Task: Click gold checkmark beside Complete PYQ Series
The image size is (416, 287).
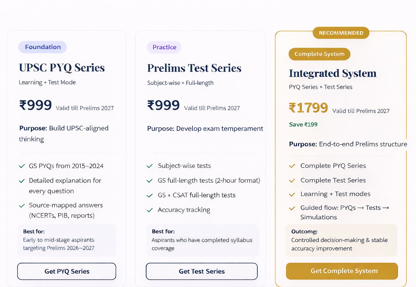Action: [x=292, y=166]
